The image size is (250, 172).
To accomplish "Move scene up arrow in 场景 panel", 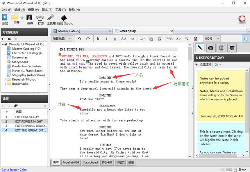I will coord(9,106).
